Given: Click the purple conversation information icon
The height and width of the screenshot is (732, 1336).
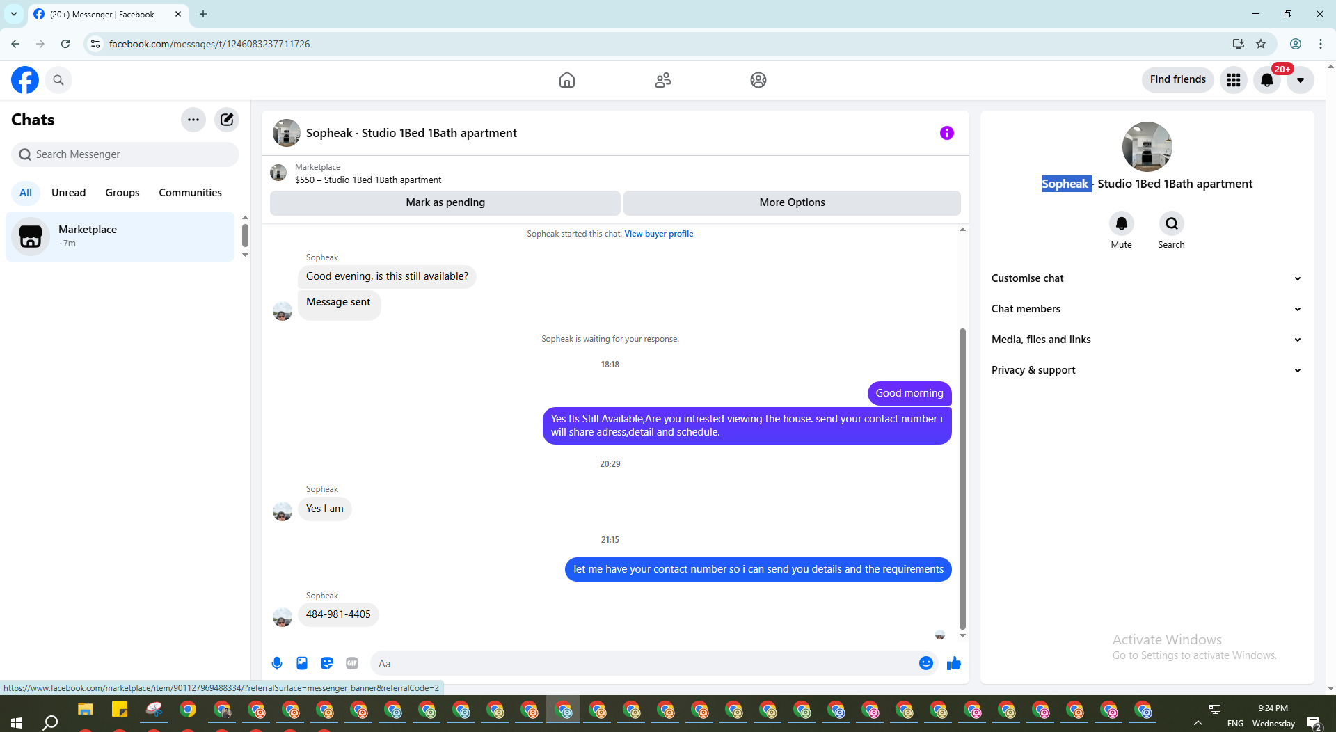Looking at the screenshot, I should coord(947,133).
